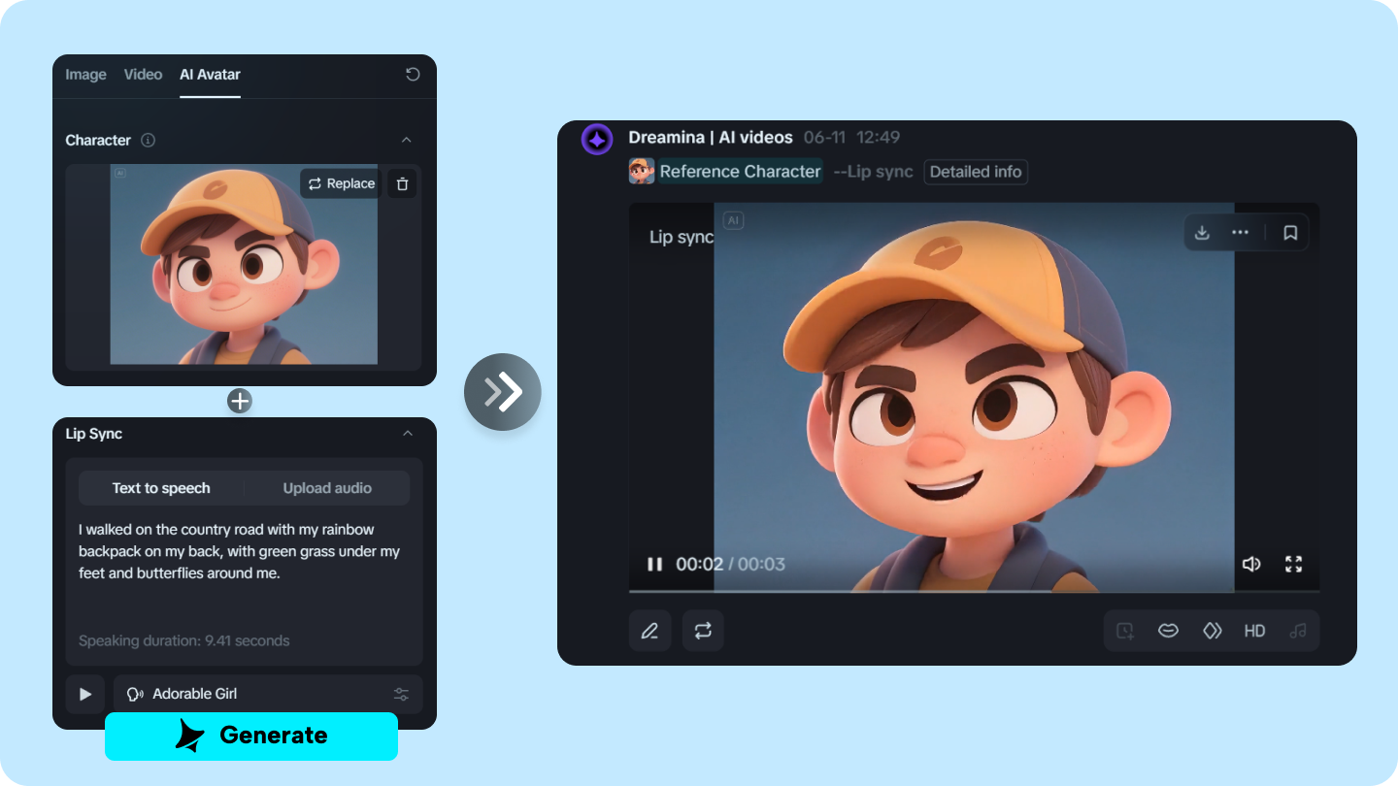Switch to the Image tab
Screen dimensions: 1398x786
tap(85, 75)
